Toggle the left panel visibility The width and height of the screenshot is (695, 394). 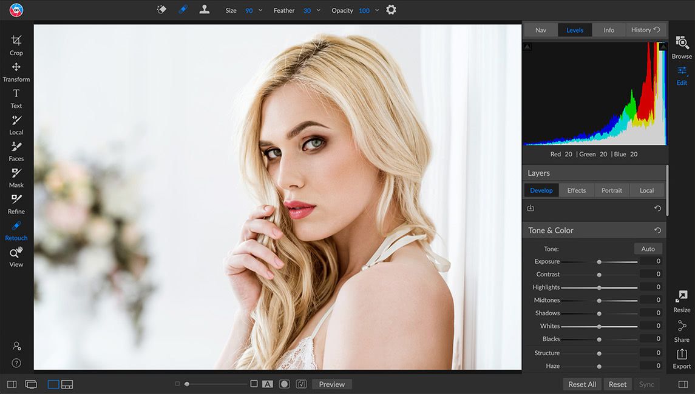coord(12,384)
